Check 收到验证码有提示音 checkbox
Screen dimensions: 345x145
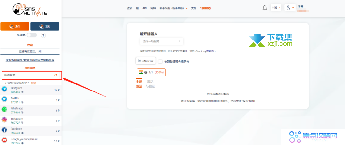point(160,62)
